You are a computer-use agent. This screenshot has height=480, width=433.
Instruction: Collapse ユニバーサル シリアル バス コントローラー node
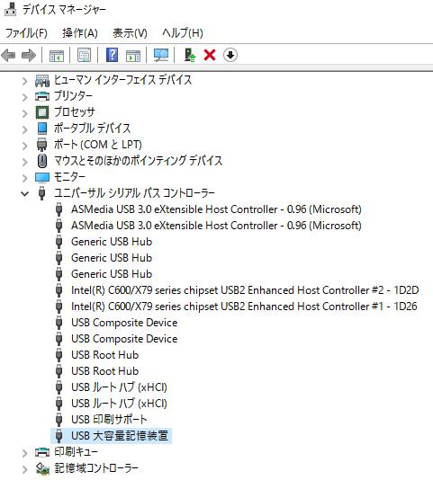tap(25, 193)
